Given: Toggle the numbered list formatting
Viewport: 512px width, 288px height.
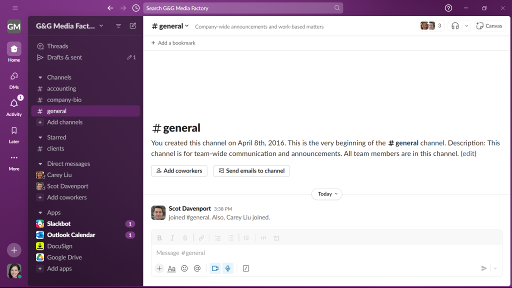Looking at the screenshot, I should pyautogui.click(x=218, y=237).
